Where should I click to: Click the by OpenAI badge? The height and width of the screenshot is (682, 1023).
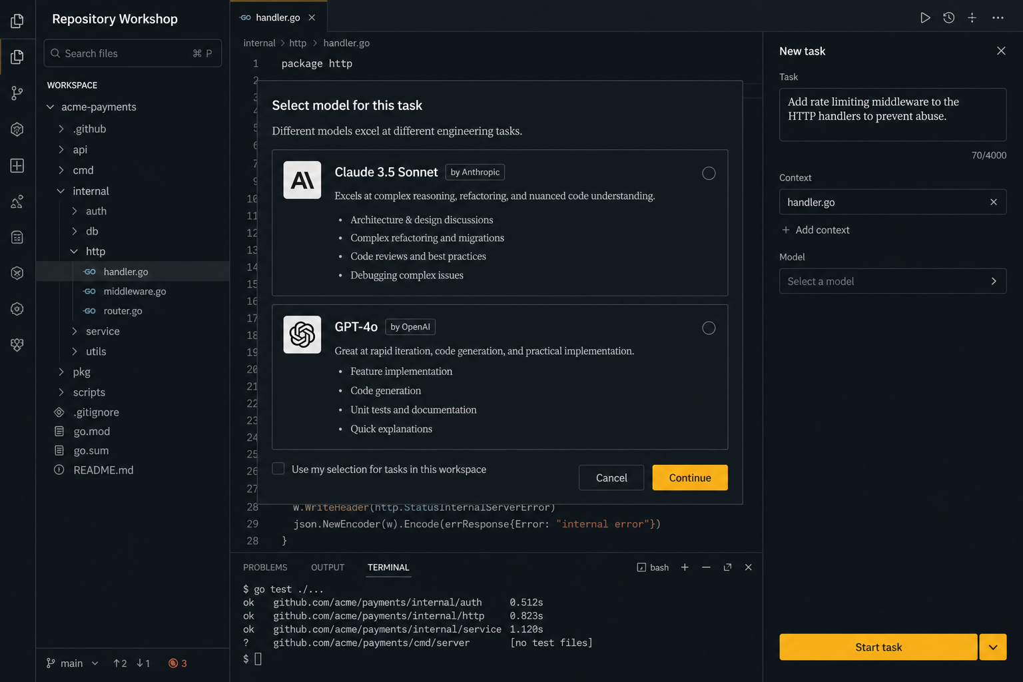pos(410,327)
